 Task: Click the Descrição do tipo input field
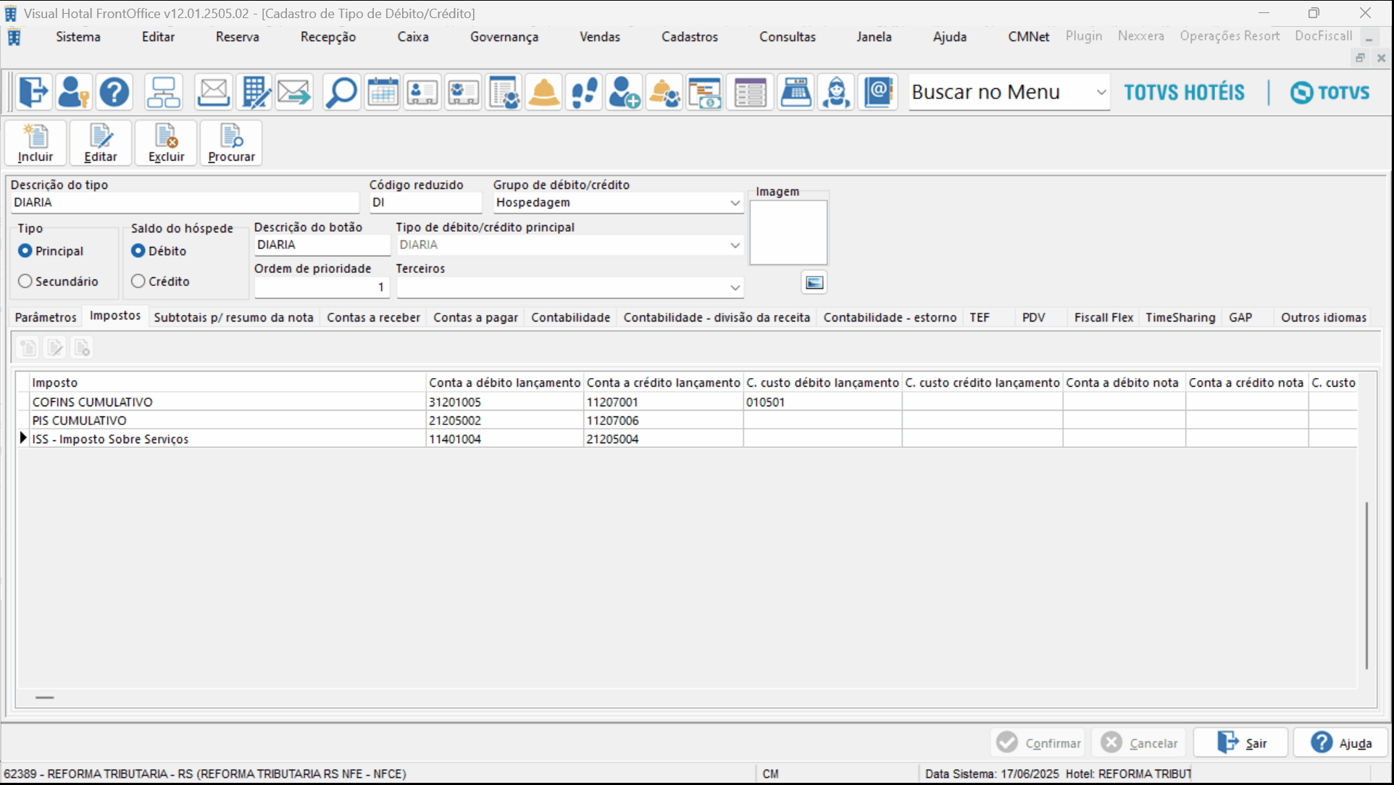(185, 203)
